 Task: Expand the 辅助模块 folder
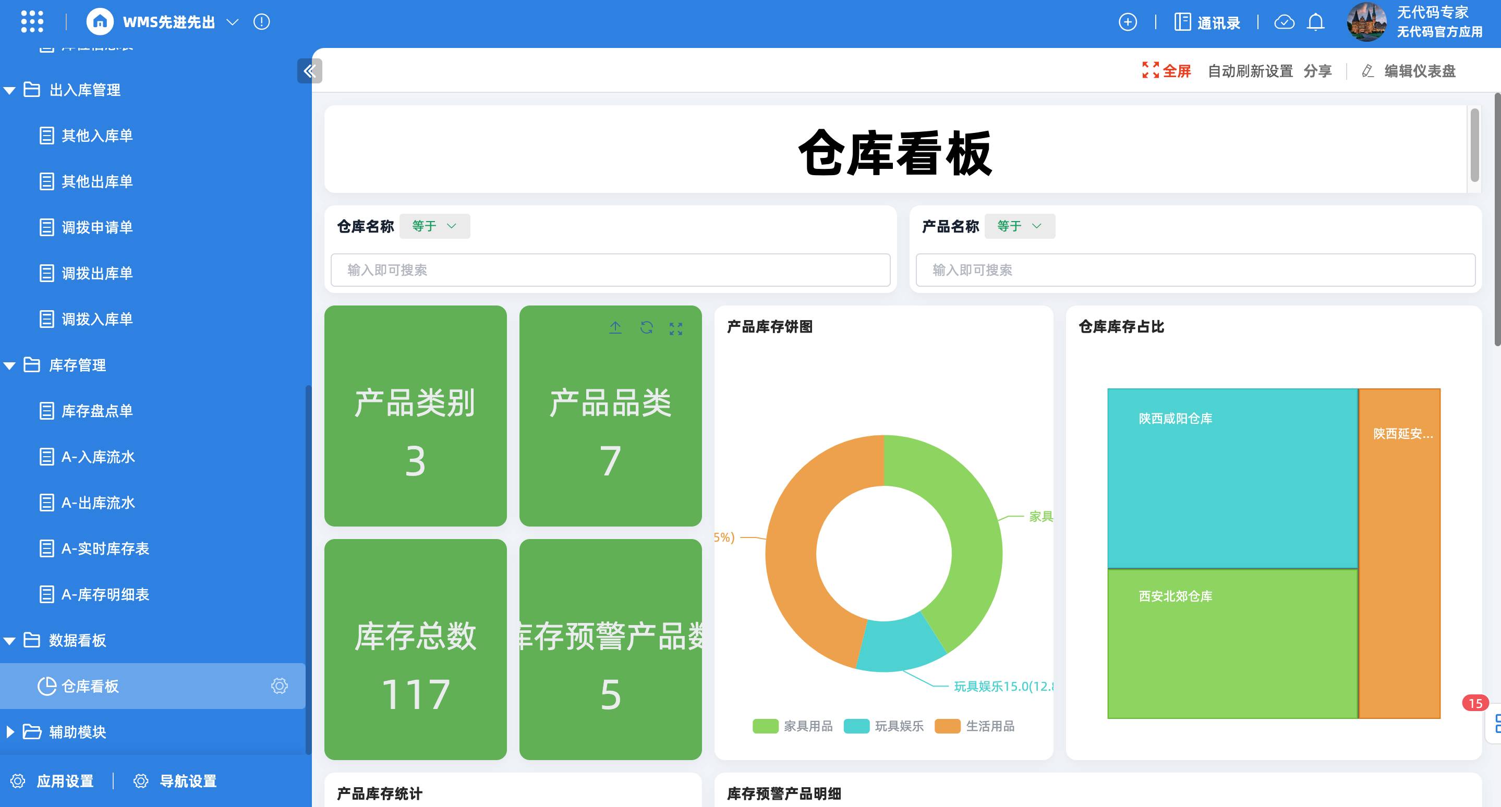coord(77,732)
